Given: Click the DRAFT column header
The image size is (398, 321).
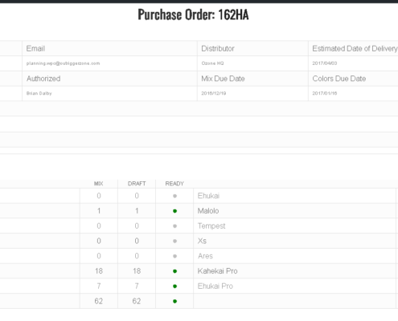Looking at the screenshot, I should [x=137, y=184].
